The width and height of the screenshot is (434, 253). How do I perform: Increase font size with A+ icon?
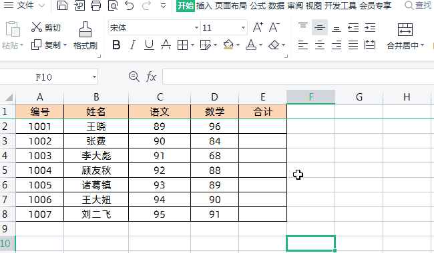pyautogui.click(x=258, y=27)
